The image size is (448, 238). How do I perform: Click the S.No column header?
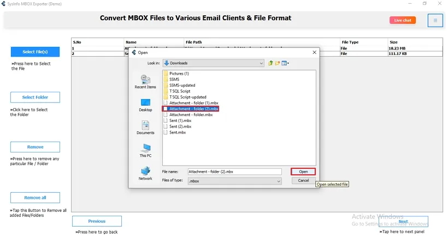click(x=97, y=42)
